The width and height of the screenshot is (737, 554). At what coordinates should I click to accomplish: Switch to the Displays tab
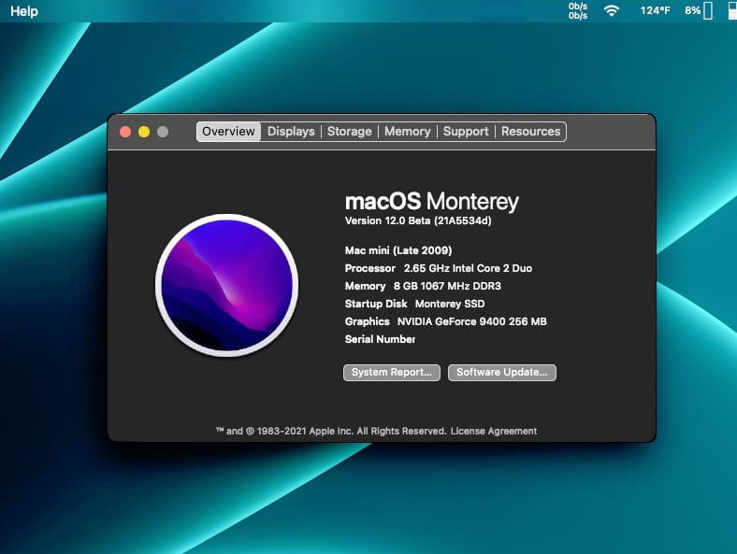[291, 132]
